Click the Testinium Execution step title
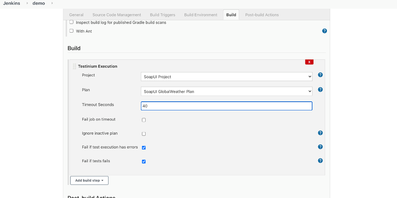This screenshot has width=397, height=198. click(98, 66)
